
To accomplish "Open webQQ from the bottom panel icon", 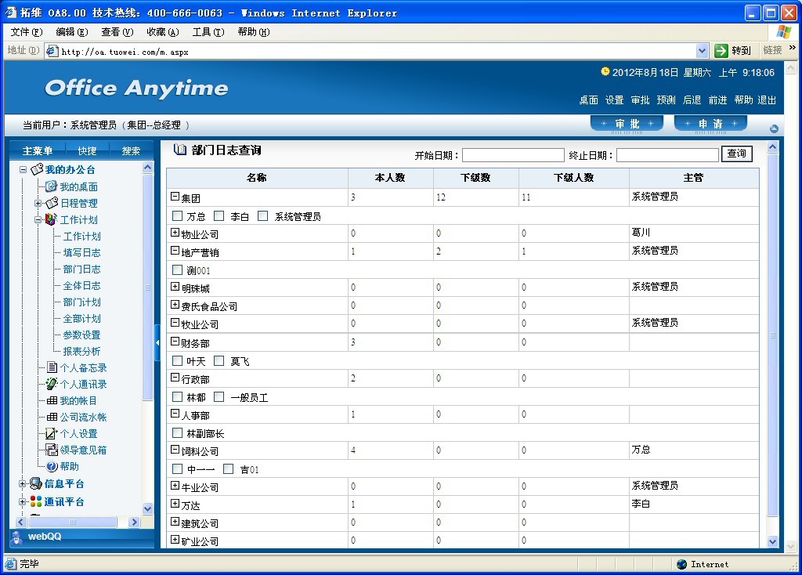I will (x=17, y=537).
